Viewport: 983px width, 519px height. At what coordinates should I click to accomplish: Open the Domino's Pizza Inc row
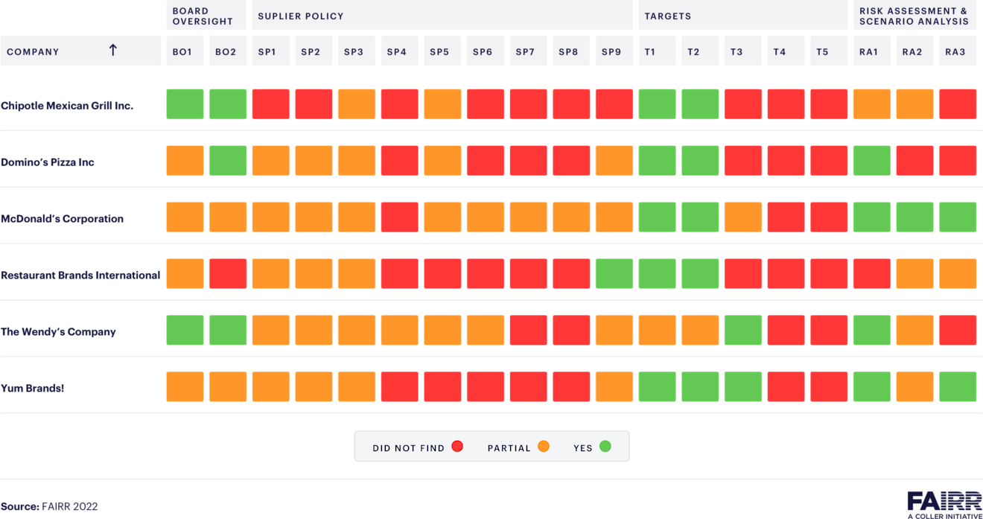pos(492,161)
